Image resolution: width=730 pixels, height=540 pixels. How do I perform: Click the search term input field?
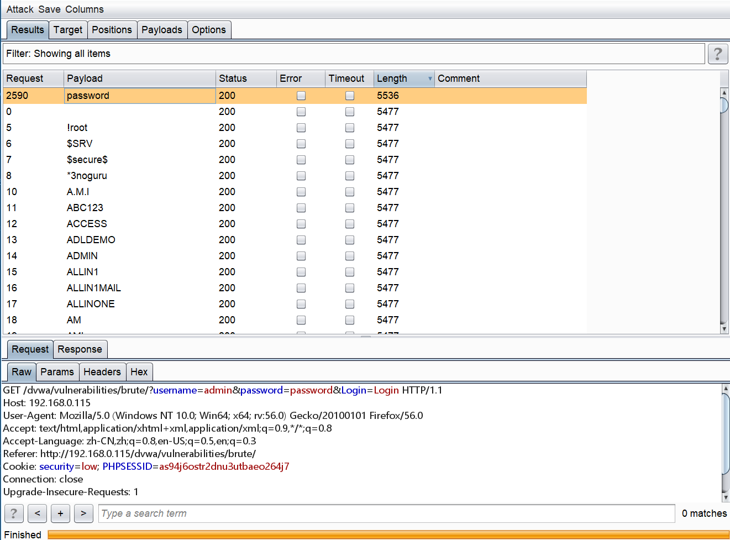[387, 513]
